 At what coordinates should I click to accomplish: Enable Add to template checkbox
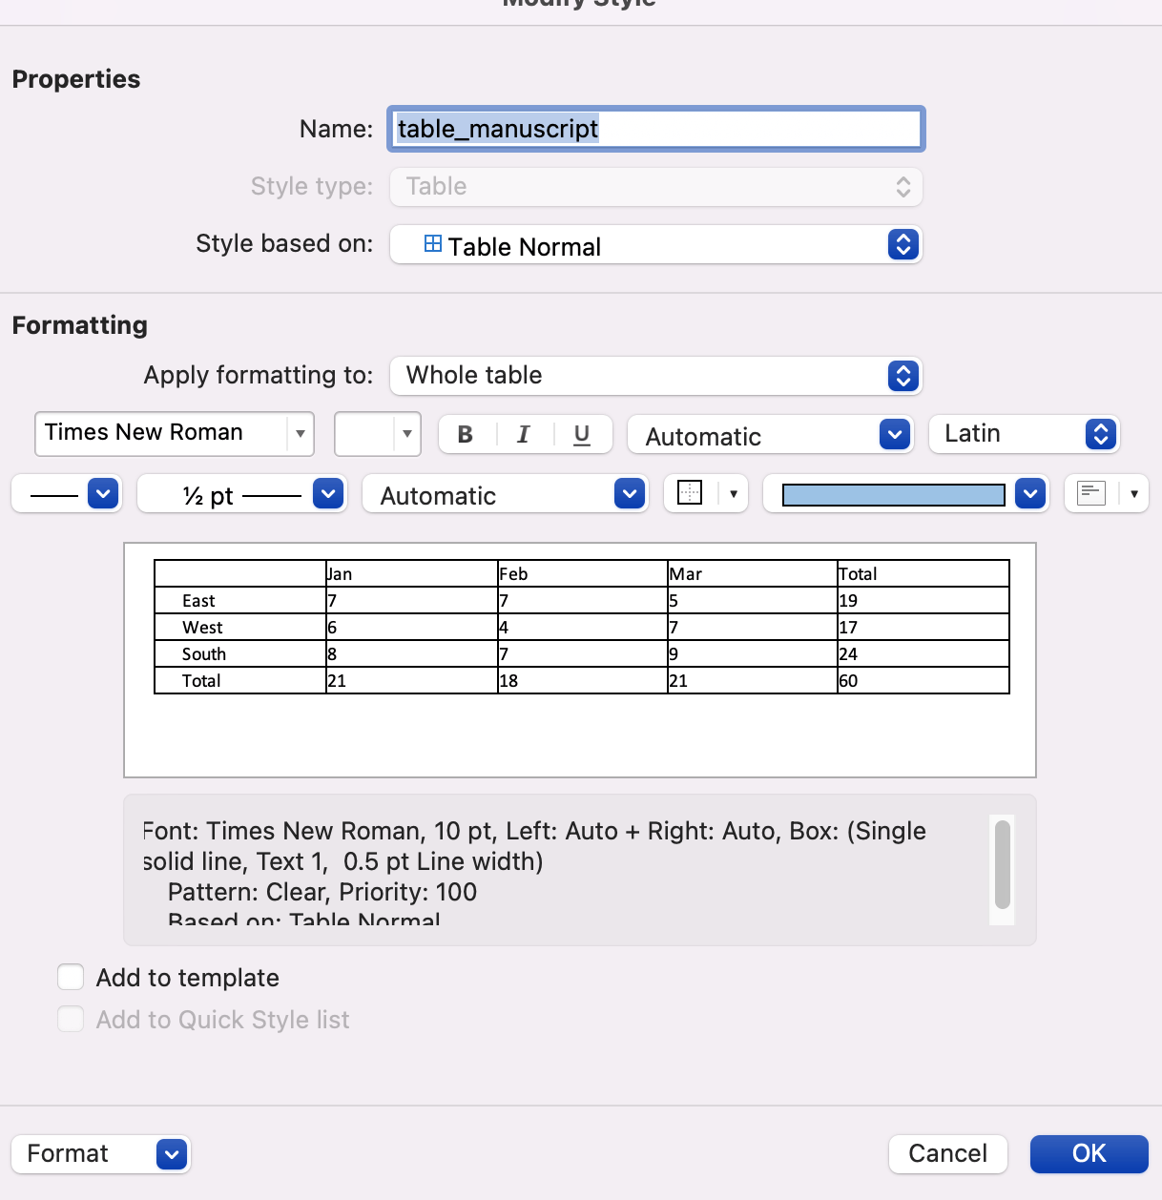coord(71,977)
